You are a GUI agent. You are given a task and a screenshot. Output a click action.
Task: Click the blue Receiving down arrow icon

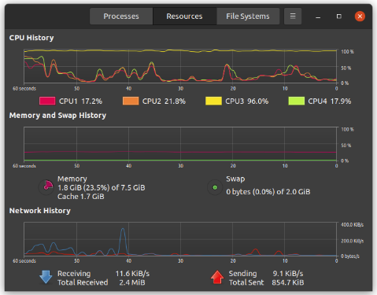point(46,278)
